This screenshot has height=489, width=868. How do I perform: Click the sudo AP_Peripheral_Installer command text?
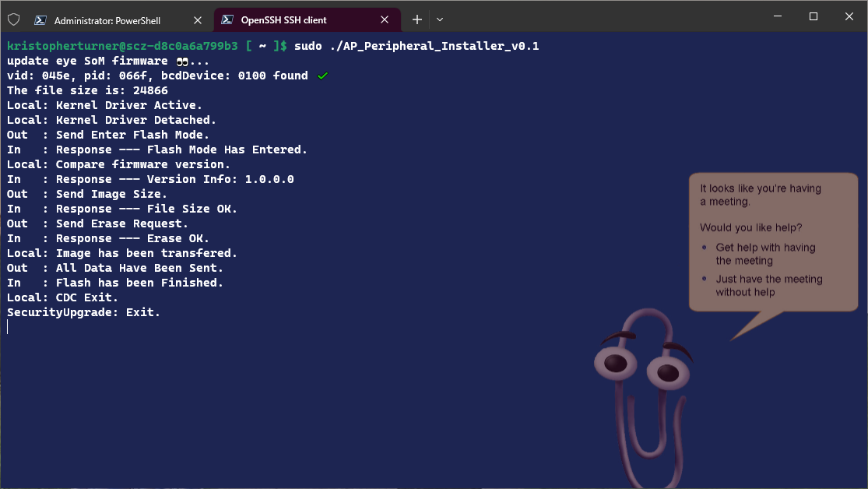pos(416,46)
